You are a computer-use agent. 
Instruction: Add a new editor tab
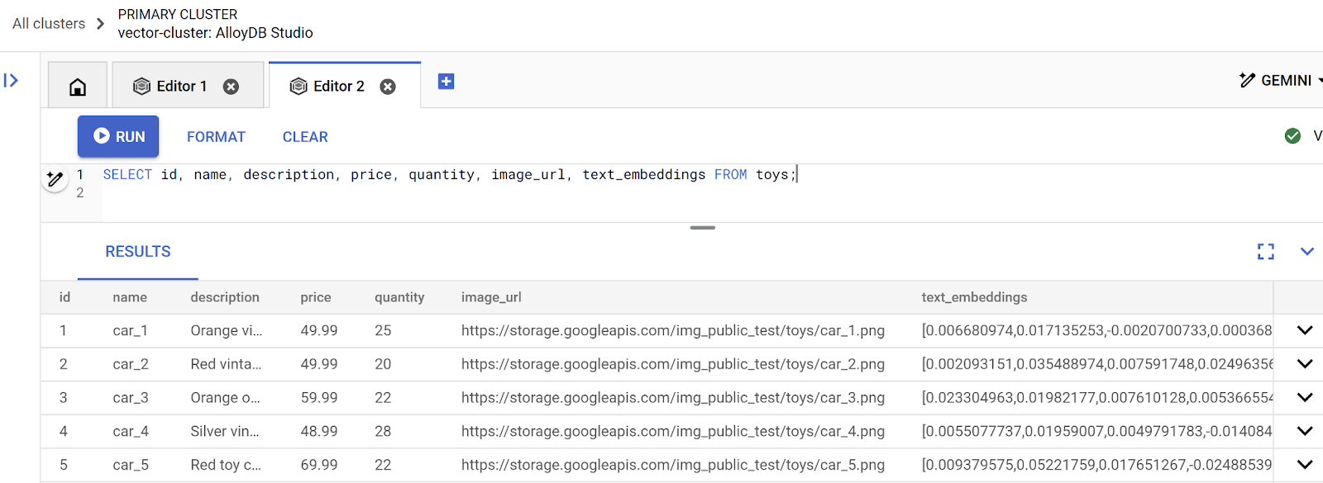pos(446,82)
